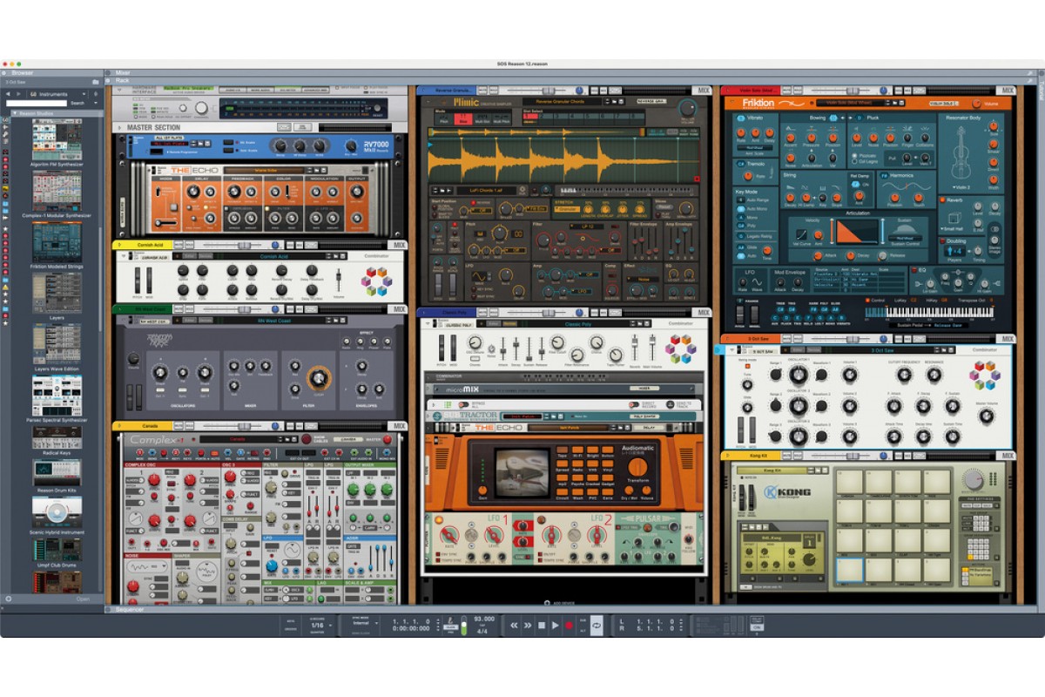This screenshot has width=1045, height=697.
Task: Select the Parsec Spectral Synthesizer thumbnail
Action: [57, 396]
